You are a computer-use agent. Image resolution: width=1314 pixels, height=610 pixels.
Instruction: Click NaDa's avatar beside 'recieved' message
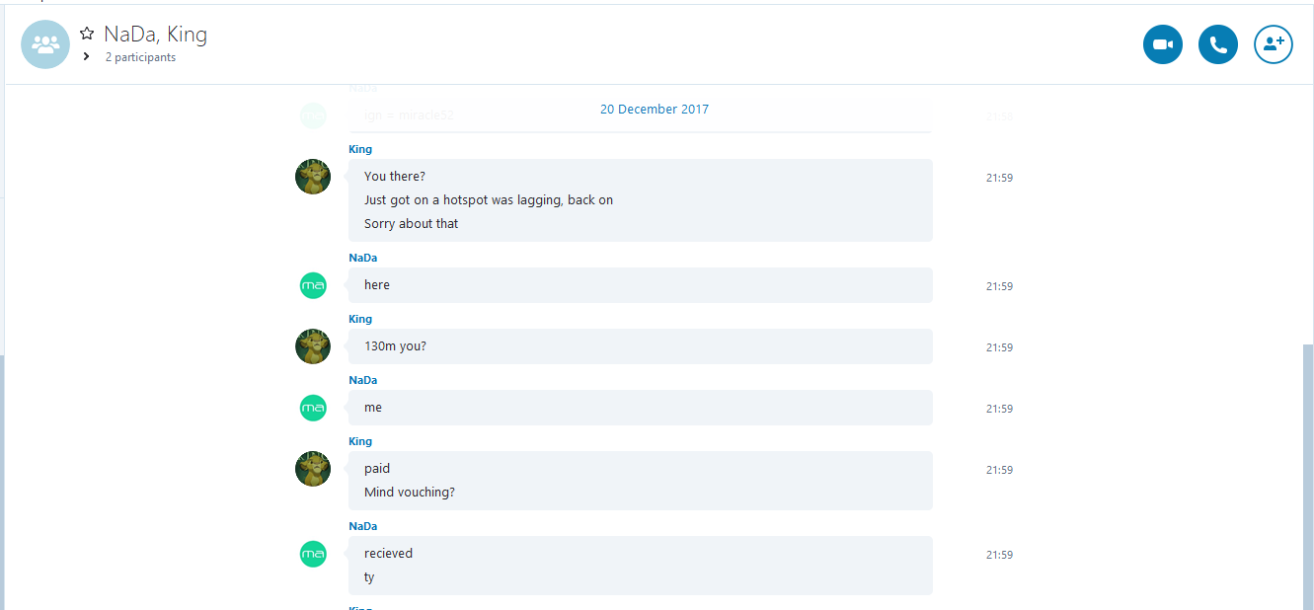[313, 554]
